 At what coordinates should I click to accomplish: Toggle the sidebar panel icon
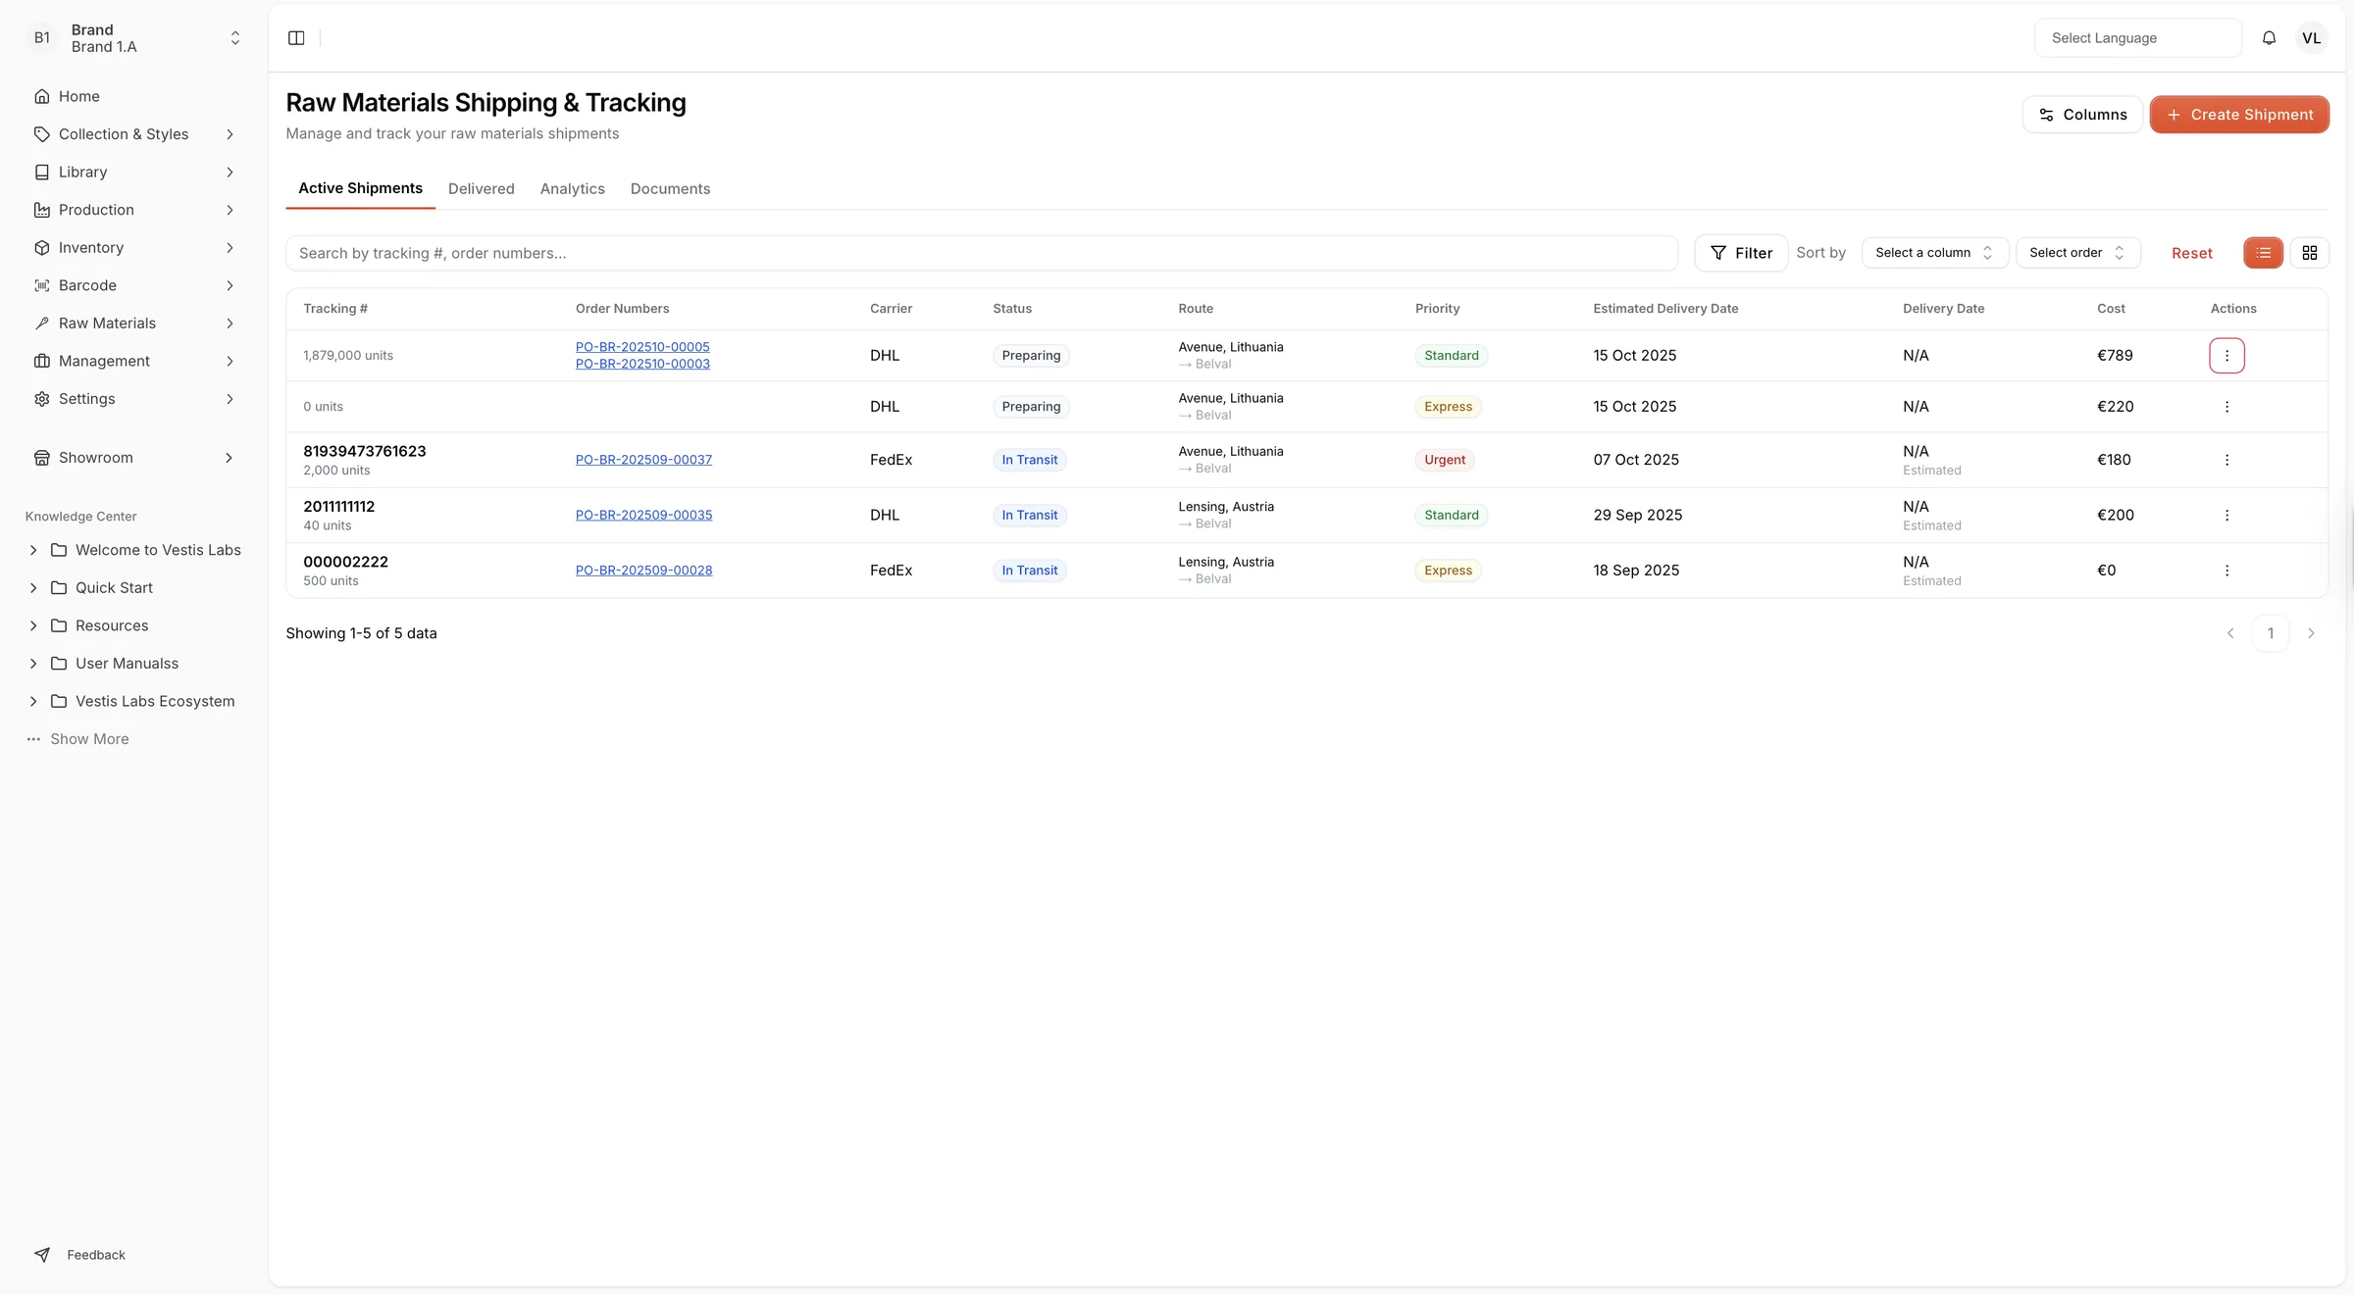point(296,38)
